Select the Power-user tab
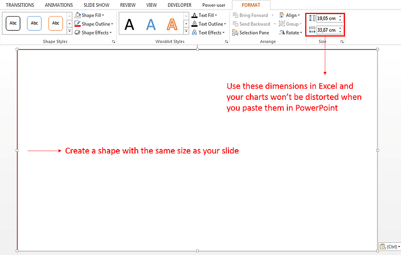Viewport: 401px width, 255px height. click(214, 5)
